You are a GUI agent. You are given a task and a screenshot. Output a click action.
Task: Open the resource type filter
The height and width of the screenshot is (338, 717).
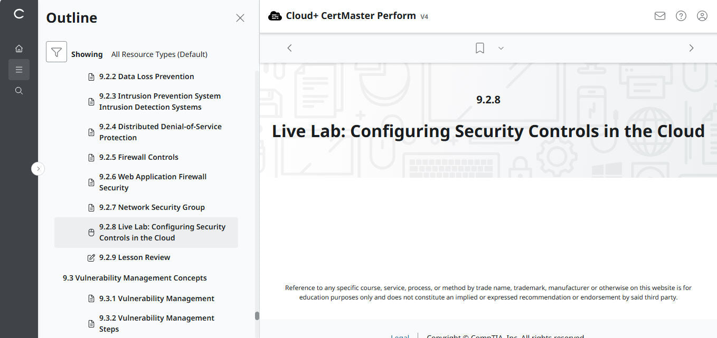tap(56, 52)
